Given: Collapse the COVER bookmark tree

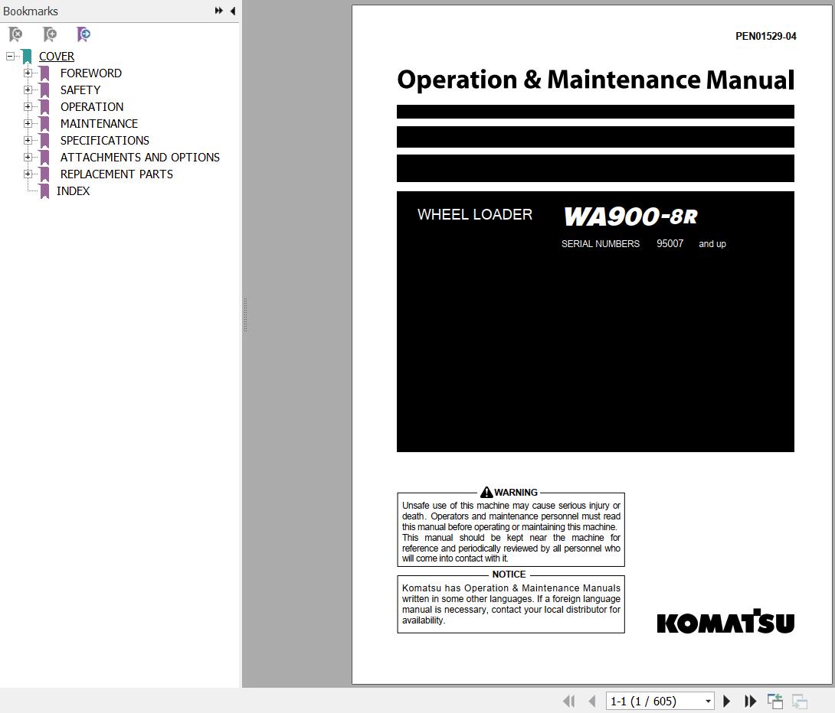Looking at the screenshot, I should coord(10,56).
